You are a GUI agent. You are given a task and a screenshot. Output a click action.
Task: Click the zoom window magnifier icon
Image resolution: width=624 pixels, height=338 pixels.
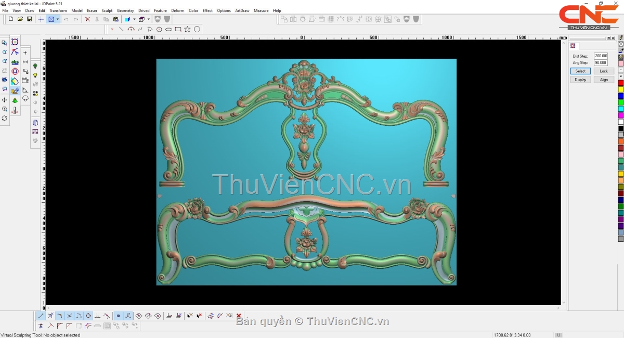[5, 43]
